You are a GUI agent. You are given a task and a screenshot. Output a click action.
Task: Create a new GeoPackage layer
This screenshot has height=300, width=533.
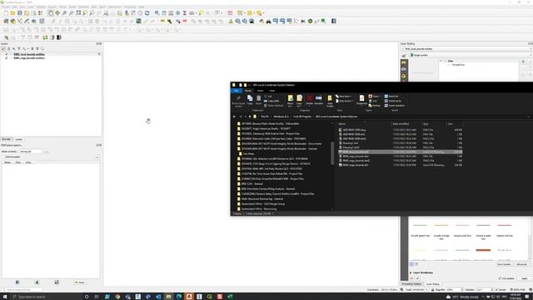point(13,21)
